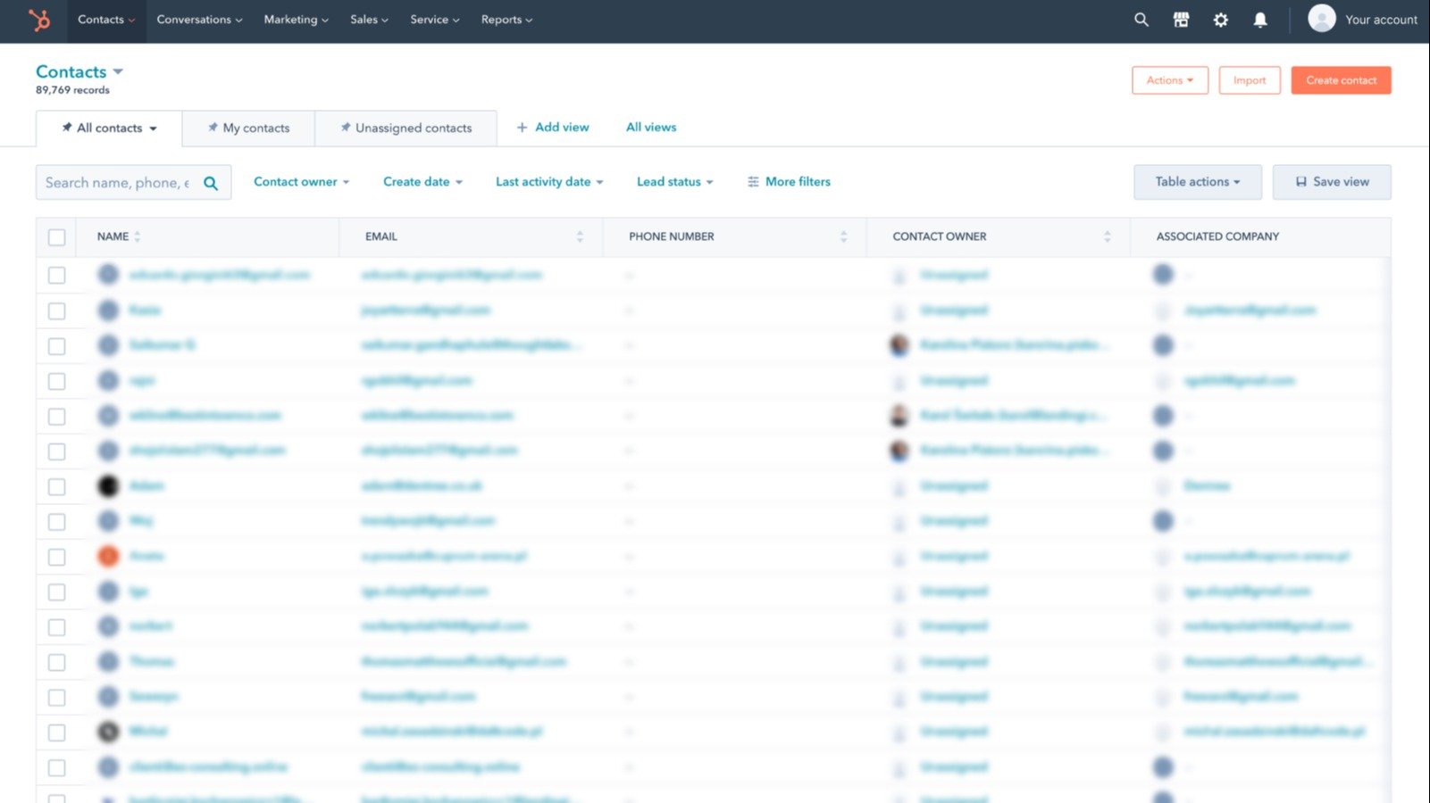Click the Save view icon
This screenshot has height=803, width=1430.
(x=1300, y=181)
